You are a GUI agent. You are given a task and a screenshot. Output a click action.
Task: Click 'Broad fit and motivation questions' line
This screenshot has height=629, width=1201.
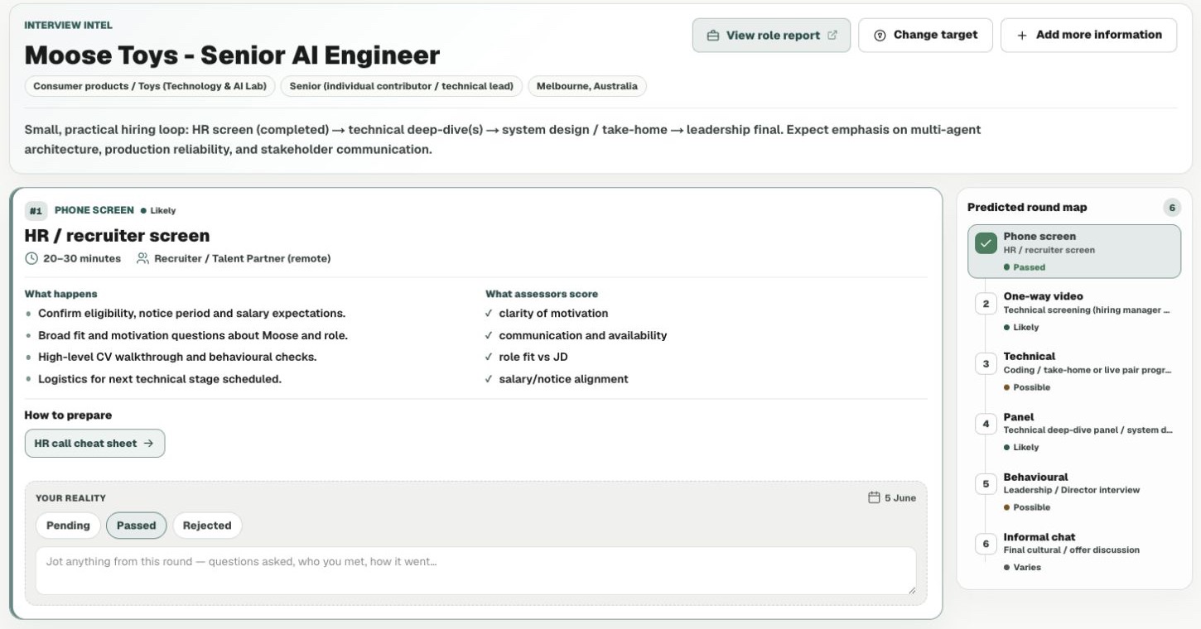[x=193, y=336]
